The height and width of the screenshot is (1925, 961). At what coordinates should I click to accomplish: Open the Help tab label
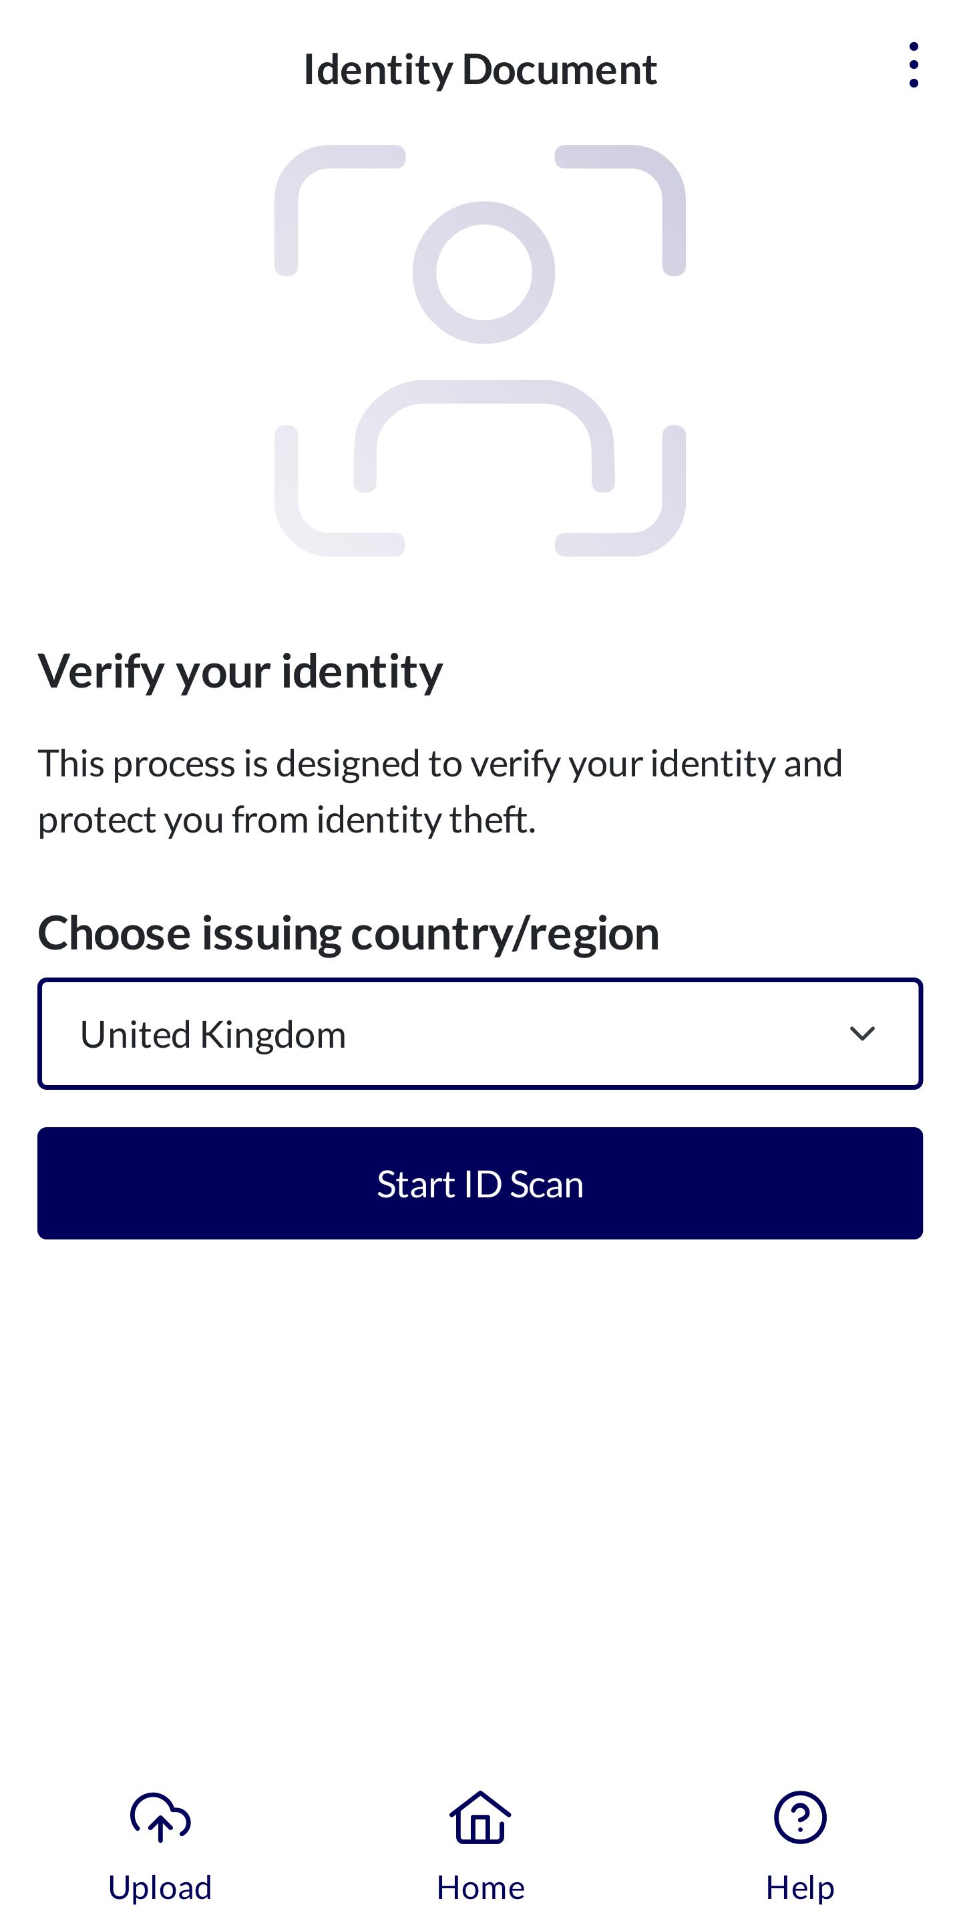(x=799, y=1888)
